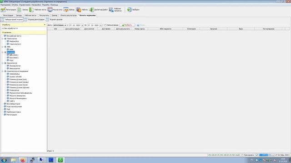Open the Трекер toolbar icon
Screen dimensions: 291x163
point(66,10)
